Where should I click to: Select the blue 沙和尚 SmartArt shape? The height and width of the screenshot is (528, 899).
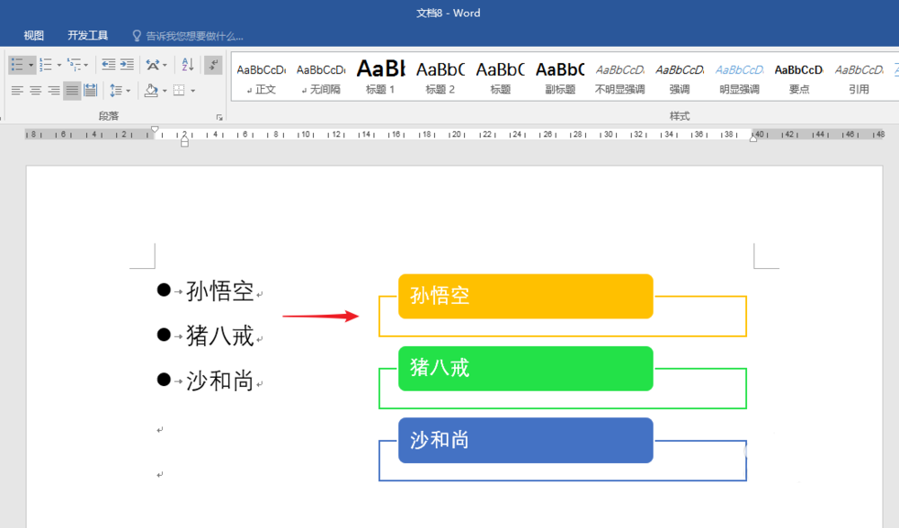click(x=526, y=440)
